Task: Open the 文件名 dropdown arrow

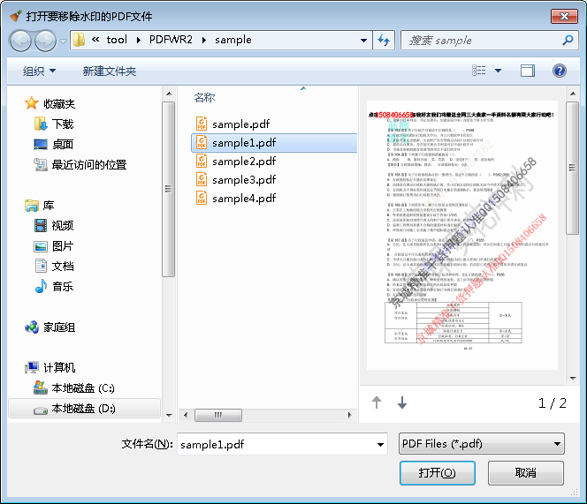Action: point(380,444)
